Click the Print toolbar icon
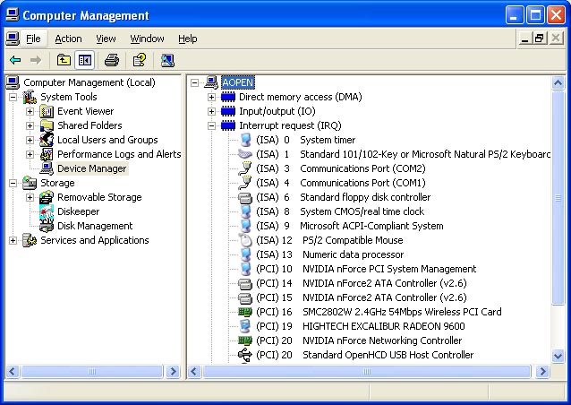 [112, 60]
